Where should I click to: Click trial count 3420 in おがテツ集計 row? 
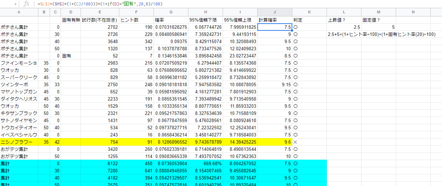100,149
